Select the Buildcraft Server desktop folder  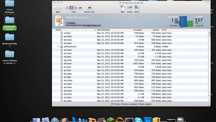pyautogui.click(x=9, y=23)
